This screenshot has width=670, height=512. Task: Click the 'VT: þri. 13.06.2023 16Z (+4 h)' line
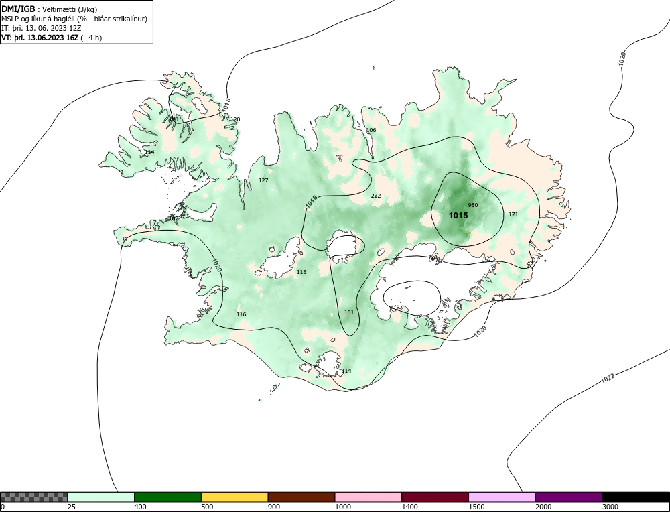pyautogui.click(x=52, y=38)
